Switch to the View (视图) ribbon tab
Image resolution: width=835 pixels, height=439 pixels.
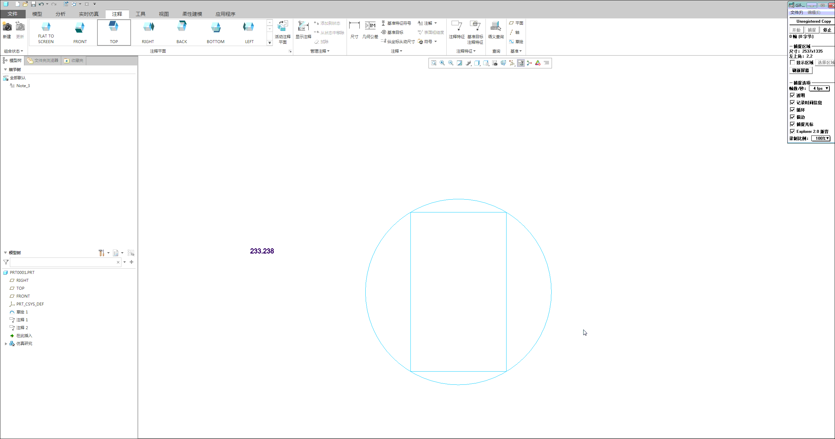pyautogui.click(x=164, y=14)
